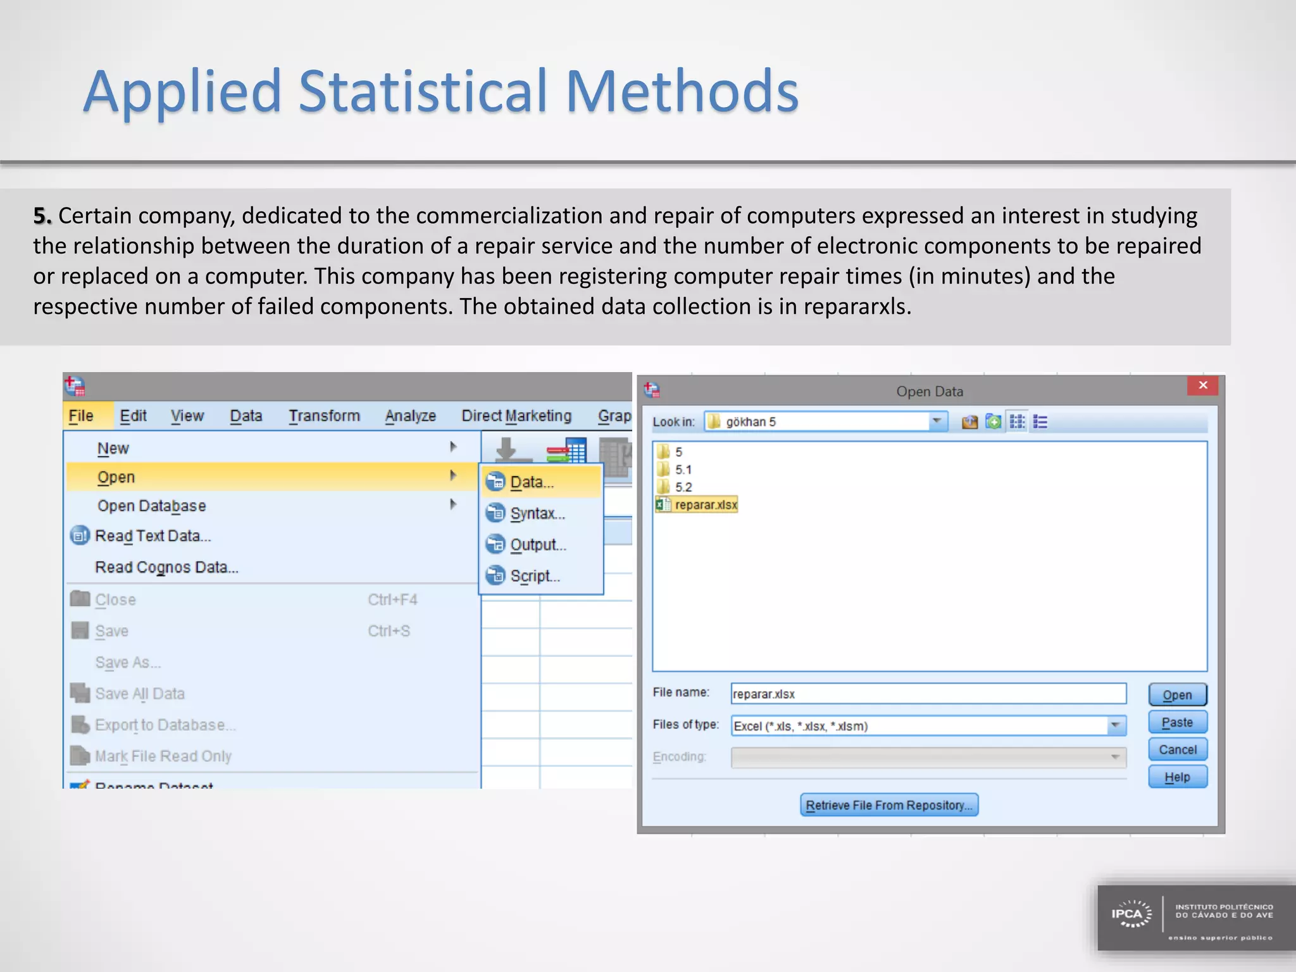Click the Syntax... submenu icon
1296x972 pixels.
pyautogui.click(x=495, y=513)
